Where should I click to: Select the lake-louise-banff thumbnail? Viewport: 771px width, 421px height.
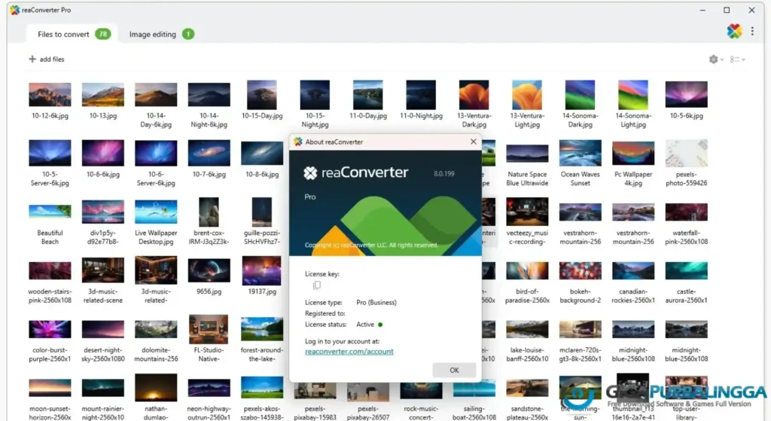pyautogui.click(x=527, y=329)
